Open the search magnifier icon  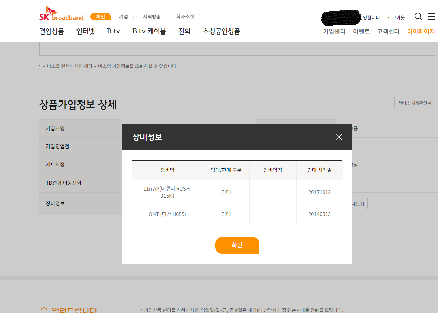(418, 16)
